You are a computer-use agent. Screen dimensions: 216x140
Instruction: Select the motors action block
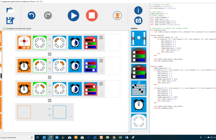(x=138, y=38)
